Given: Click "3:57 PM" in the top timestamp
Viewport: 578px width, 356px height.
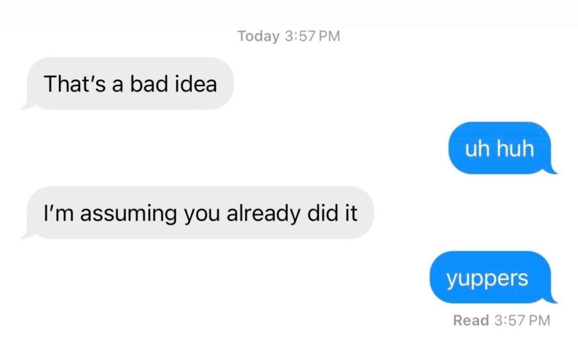Looking at the screenshot, I should coord(312,36).
